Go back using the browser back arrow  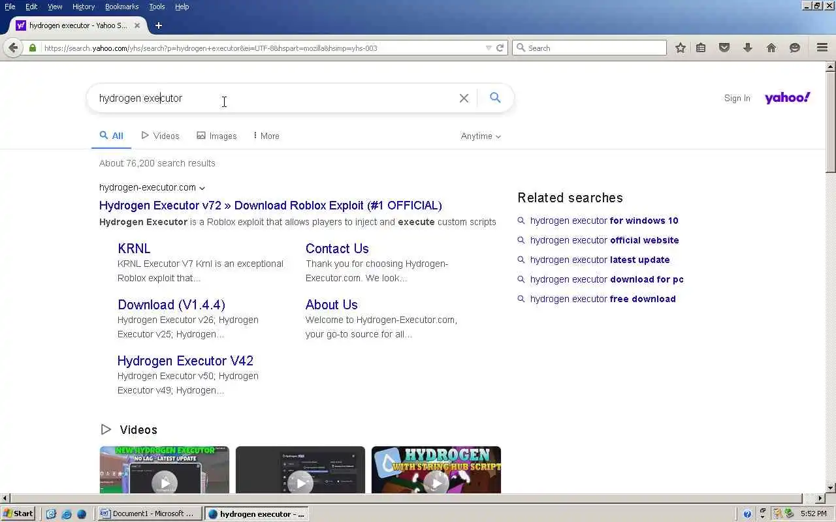[13, 48]
